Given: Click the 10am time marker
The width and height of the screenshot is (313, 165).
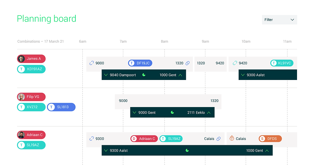Looking at the screenshot, I should point(246,41).
